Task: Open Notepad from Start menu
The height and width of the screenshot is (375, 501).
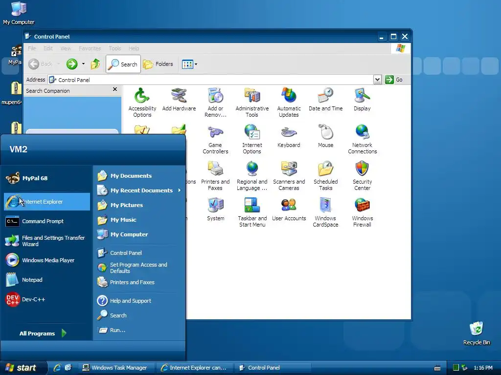Action: (46, 280)
